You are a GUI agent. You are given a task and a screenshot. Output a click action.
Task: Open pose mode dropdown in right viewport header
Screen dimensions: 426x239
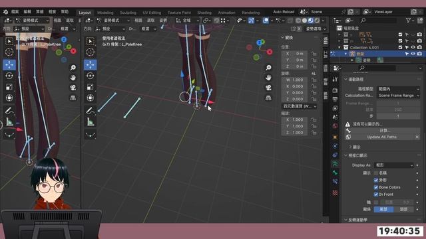pyautogui.click(x=113, y=21)
